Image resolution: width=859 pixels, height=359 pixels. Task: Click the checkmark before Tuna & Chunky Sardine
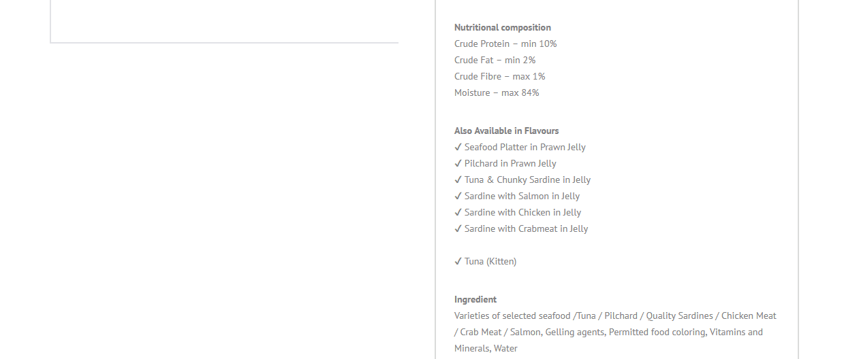click(x=458, y=179)
